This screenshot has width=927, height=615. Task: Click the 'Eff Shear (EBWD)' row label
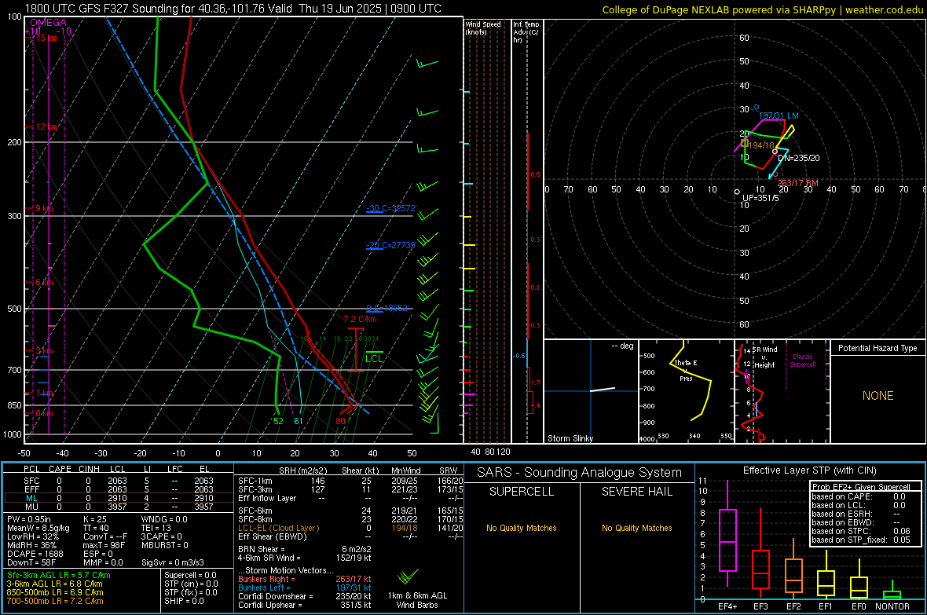click(x=273, y=537)
